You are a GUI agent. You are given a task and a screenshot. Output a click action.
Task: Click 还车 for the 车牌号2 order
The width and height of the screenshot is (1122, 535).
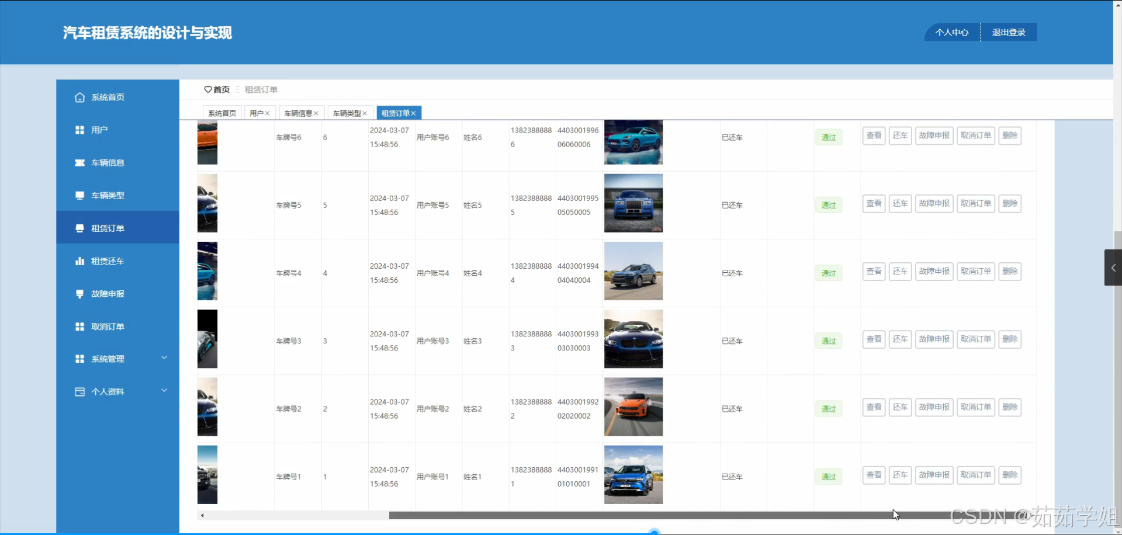900,407
